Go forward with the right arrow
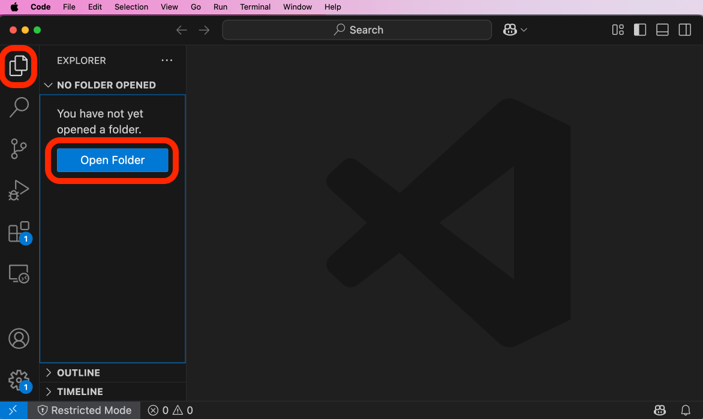The image size is (703, 419). (x=204, y=30)
